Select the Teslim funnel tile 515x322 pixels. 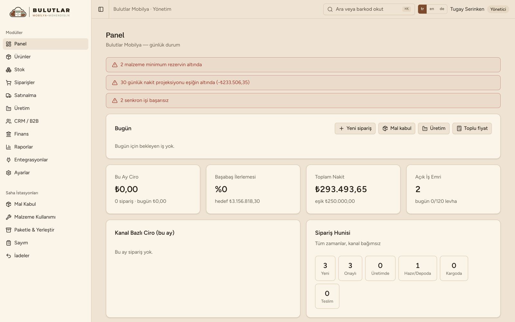coord(327,296)
